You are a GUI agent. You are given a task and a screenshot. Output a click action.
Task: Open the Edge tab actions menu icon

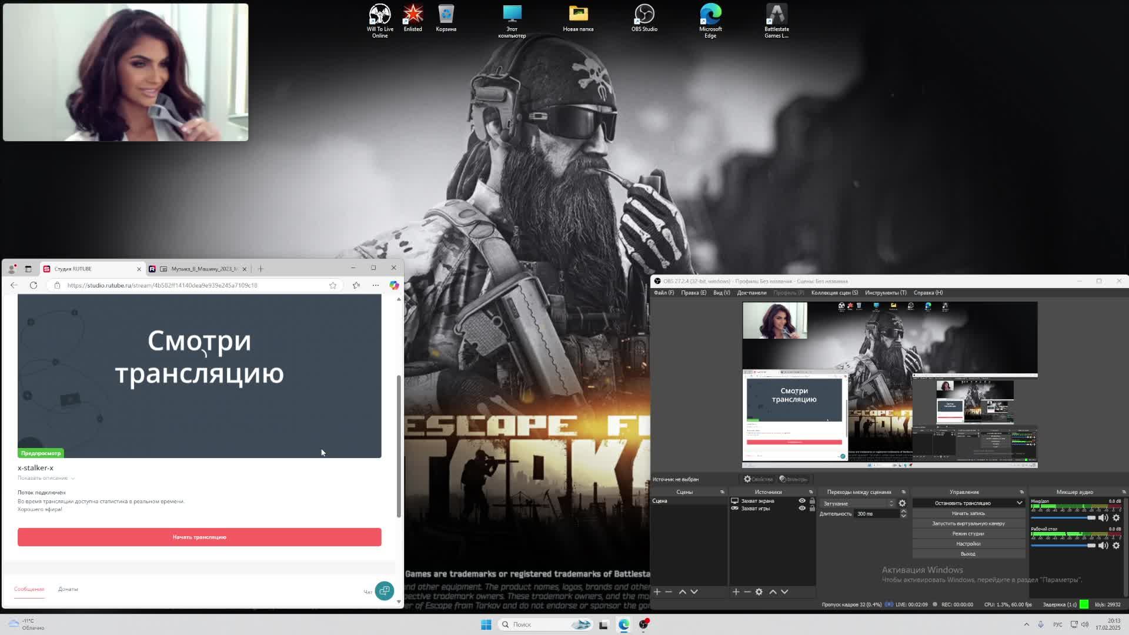28,269
